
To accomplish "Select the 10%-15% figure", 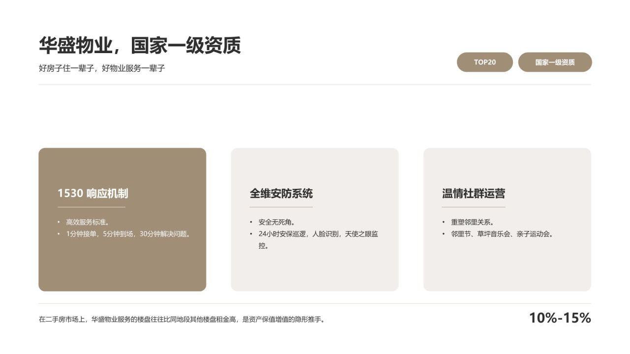I will coord(560,318).
